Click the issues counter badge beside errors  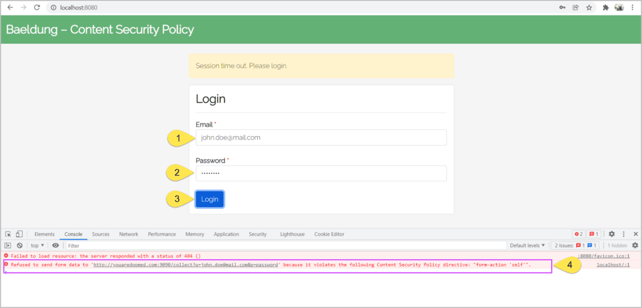(x=593, y=234)
